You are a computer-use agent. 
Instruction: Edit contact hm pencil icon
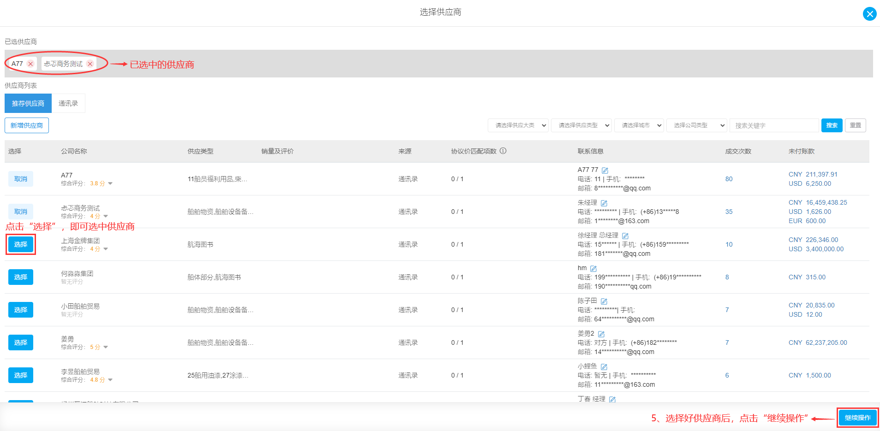coord(593,268)
